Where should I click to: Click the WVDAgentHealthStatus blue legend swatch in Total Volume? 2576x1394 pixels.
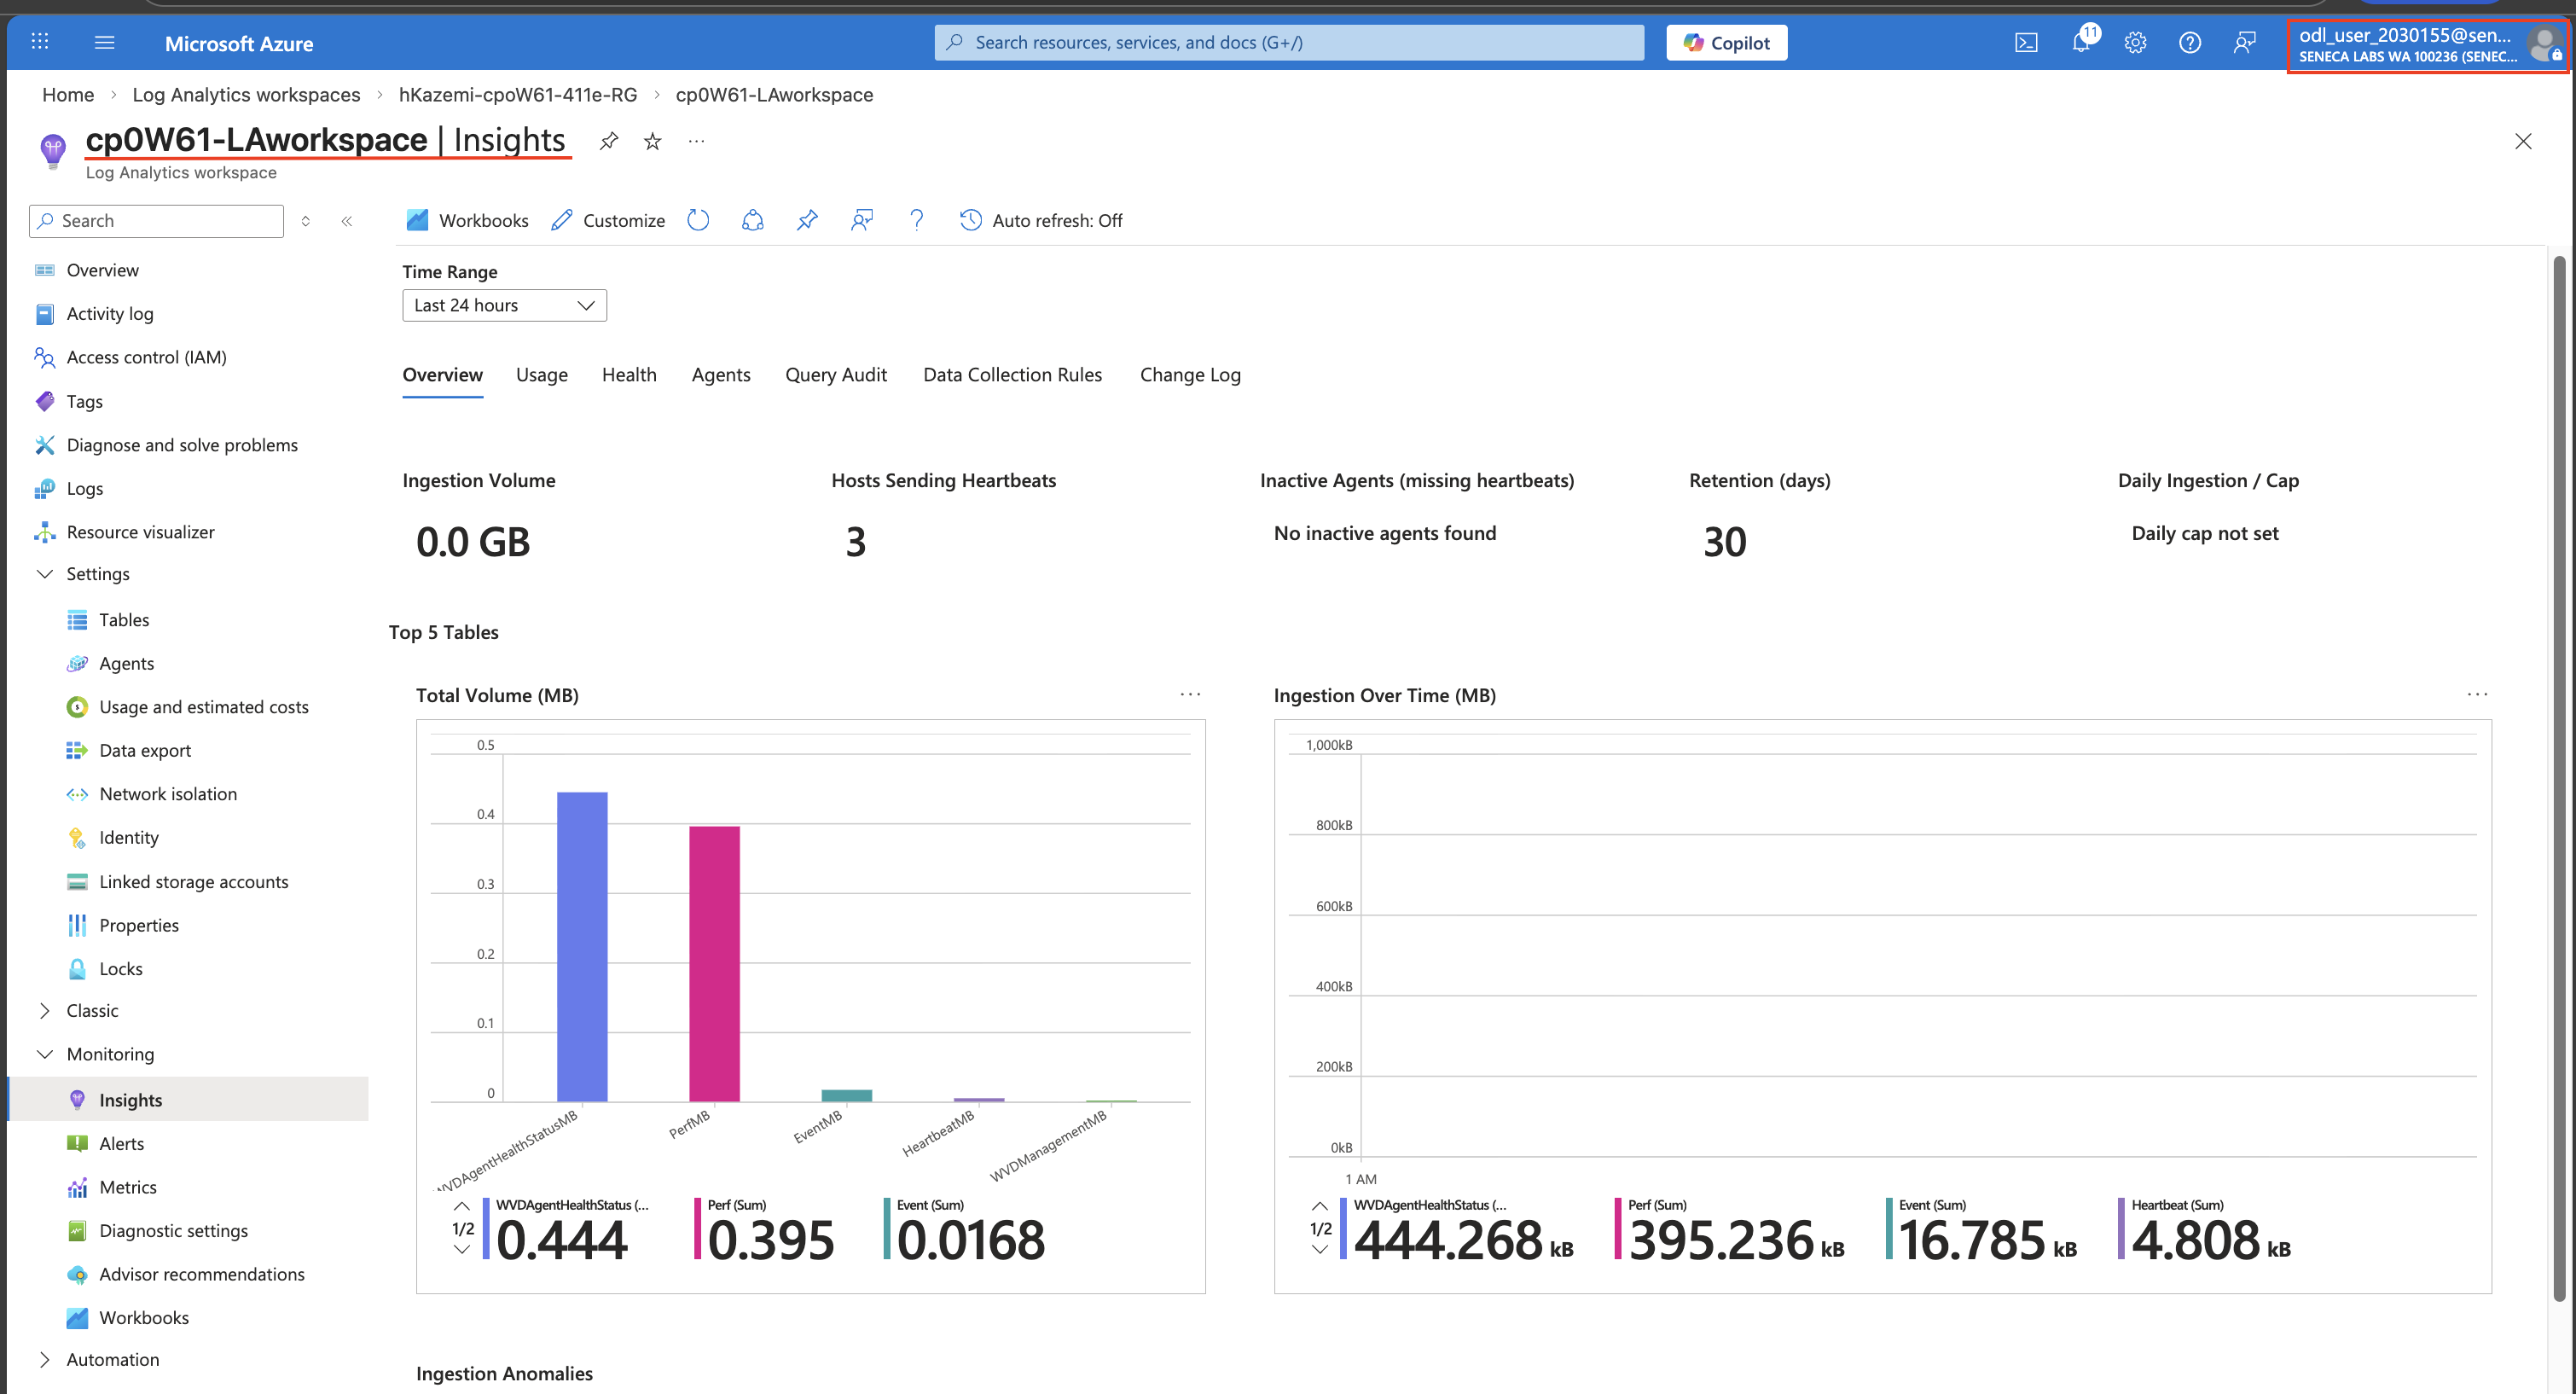(x=486, y=1228)
